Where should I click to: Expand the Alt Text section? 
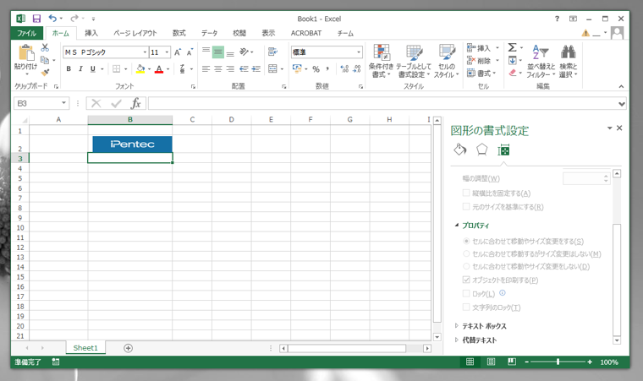pos(456,340)
